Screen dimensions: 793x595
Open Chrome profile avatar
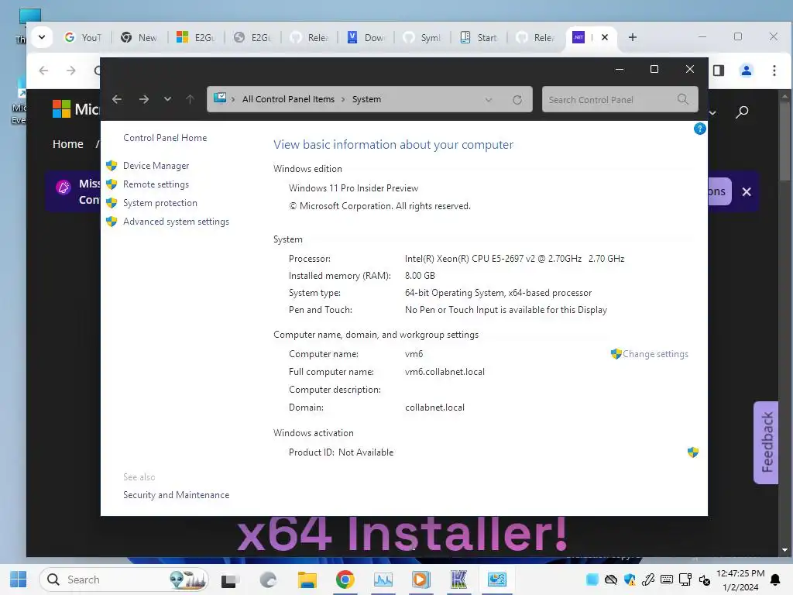click(x=746, y=71)
